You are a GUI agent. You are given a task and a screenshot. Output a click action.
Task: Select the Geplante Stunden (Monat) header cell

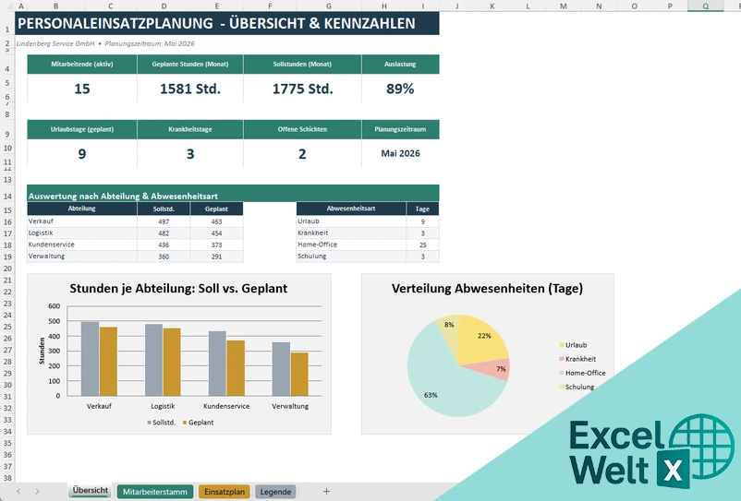tap(190, 65)
